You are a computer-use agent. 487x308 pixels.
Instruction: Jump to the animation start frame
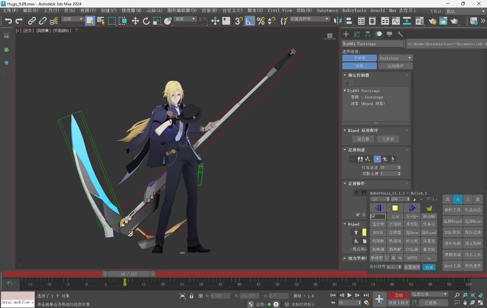point(333,295)
